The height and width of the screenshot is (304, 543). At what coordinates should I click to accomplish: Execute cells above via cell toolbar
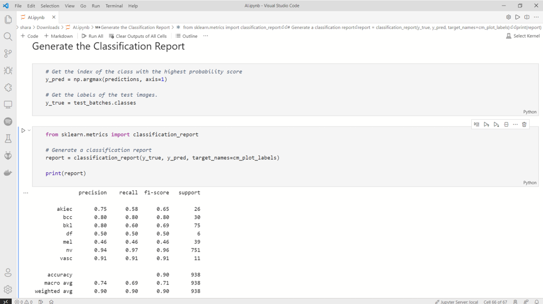click(486, 124)
